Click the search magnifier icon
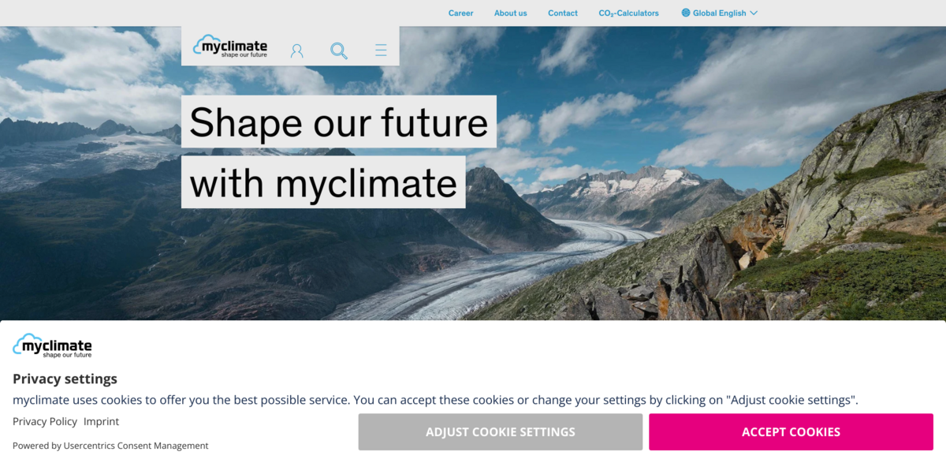 pos(339,50)
